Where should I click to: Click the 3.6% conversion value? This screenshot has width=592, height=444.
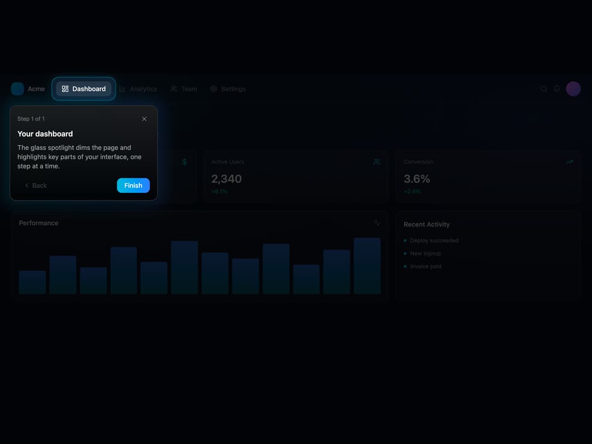[x=417, y=179]
